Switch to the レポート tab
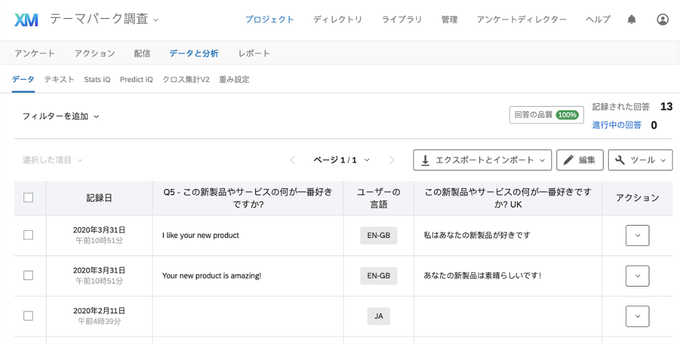The width and height of the screenshot is (680, 344). click(x=254, y=53)
